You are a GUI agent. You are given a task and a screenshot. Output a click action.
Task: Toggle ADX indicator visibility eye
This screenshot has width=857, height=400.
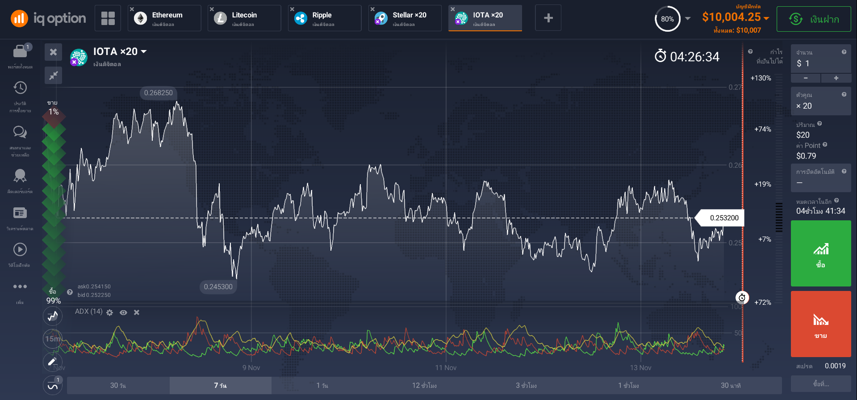123,312
